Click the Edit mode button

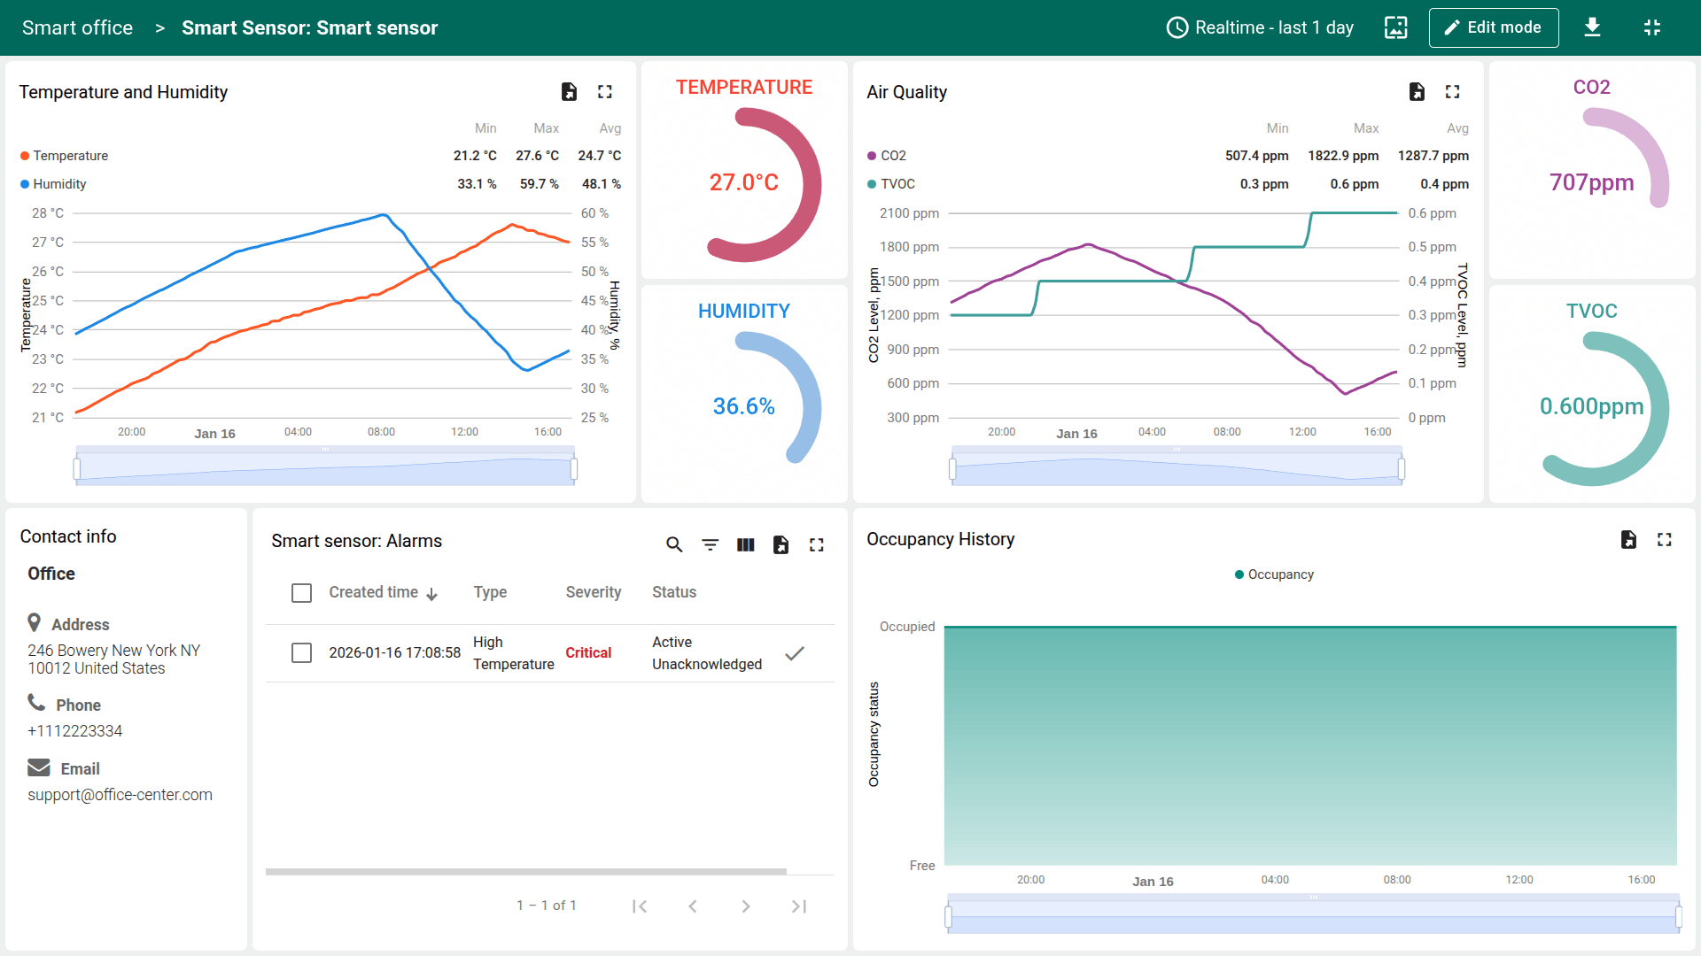pos(1493,27)
